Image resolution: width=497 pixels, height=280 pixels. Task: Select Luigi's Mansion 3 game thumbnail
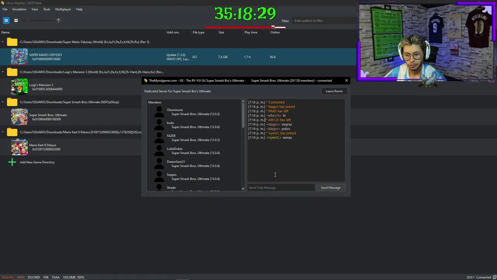tap(19, 87)
